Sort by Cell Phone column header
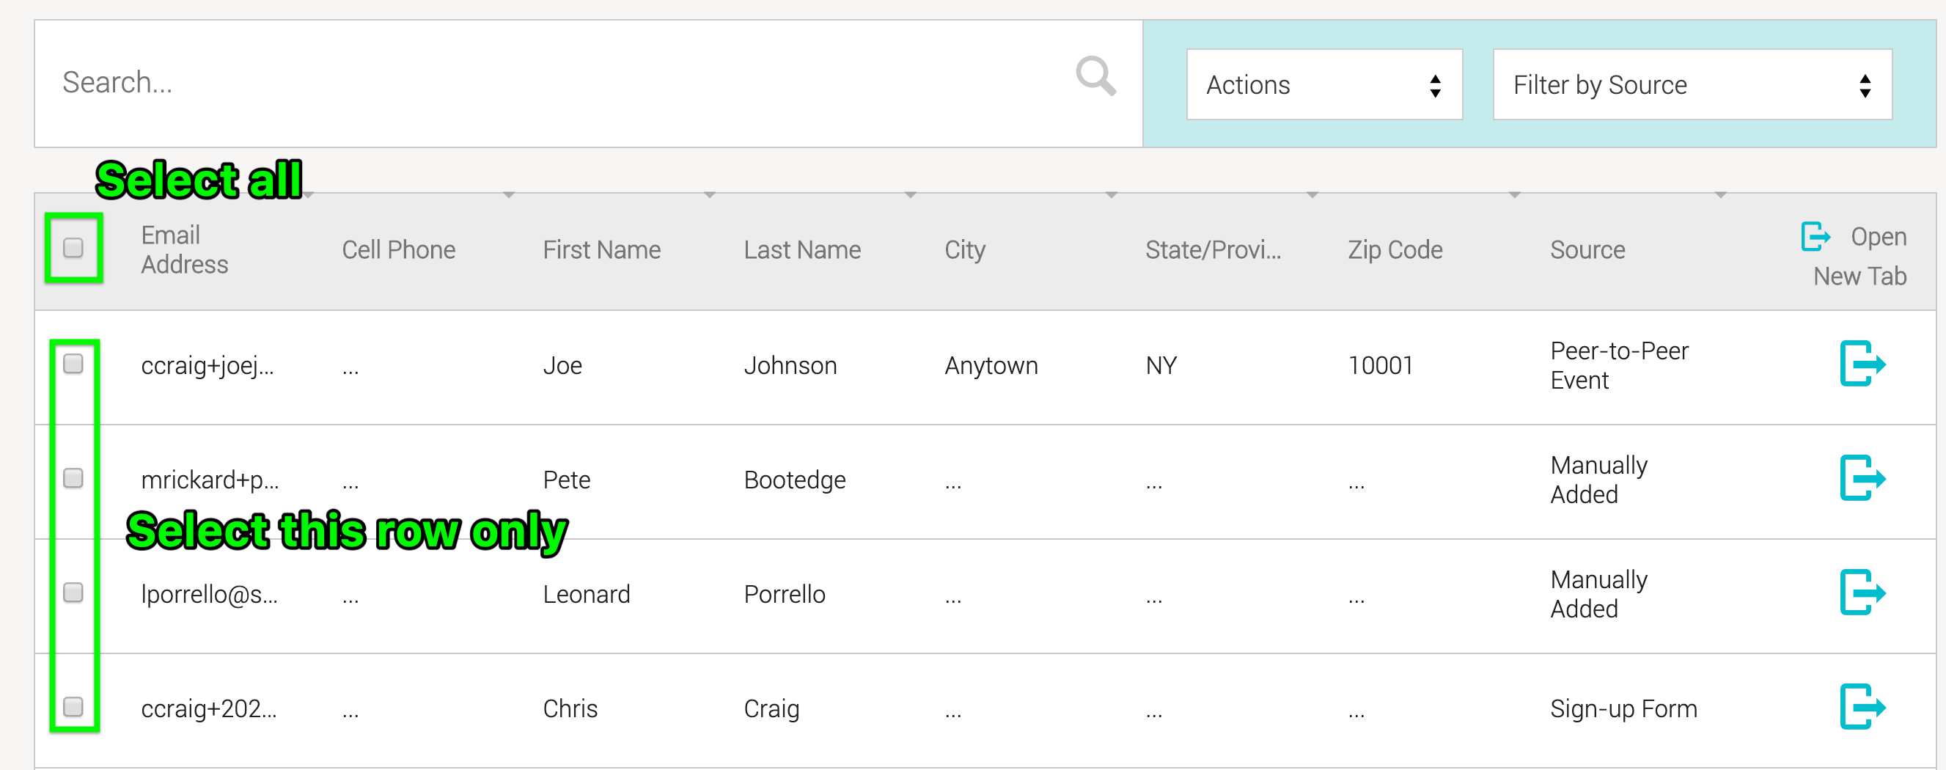This screenshot has height=770, width=1946. click(x=398, y=250)
